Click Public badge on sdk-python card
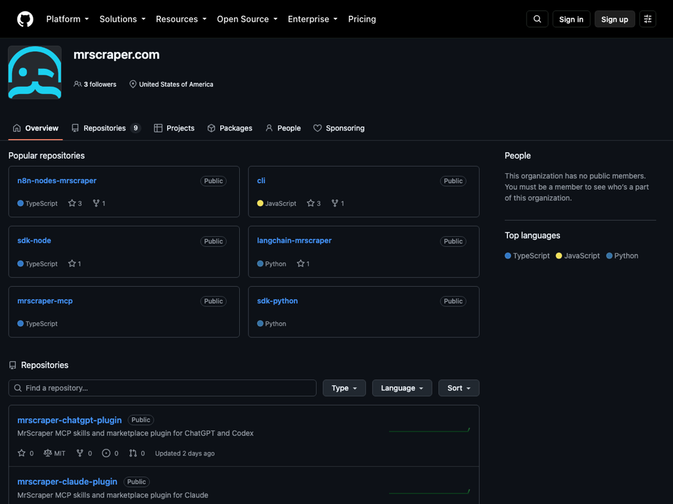The width and height of the screenshot is (673, 504). (453, 301)
